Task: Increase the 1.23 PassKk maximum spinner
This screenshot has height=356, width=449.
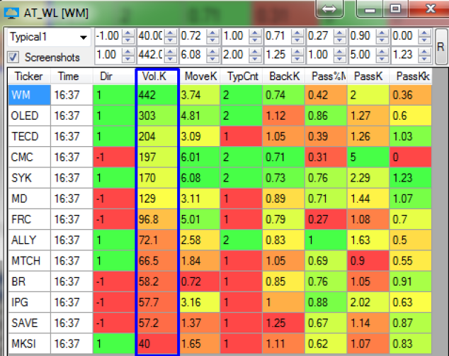Action: [424, 51]
